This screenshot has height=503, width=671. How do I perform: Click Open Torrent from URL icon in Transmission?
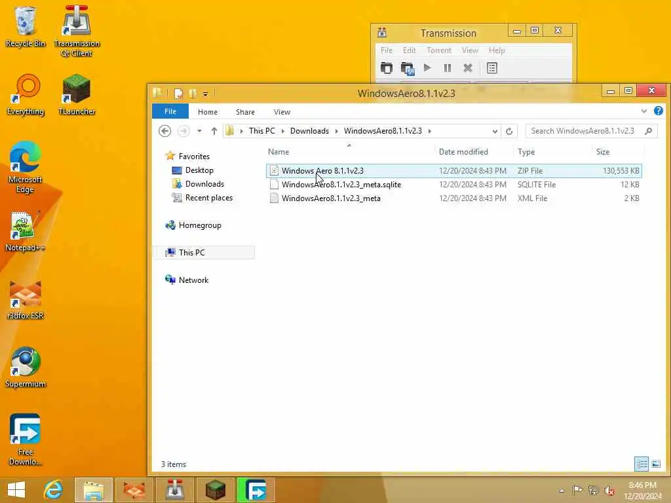407,68
